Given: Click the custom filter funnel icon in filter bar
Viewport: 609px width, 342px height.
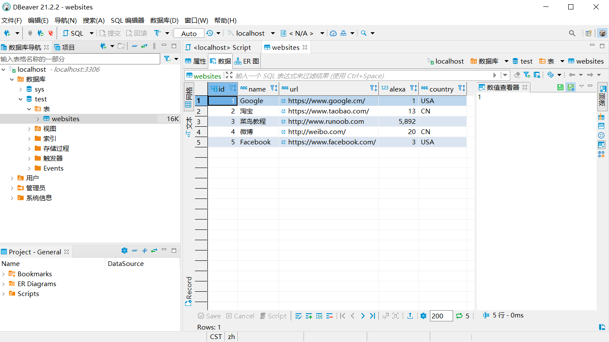Looking at the screenshot, I should 527,75.
